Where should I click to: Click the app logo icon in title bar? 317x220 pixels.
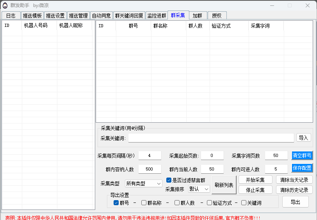coord(5,5)
